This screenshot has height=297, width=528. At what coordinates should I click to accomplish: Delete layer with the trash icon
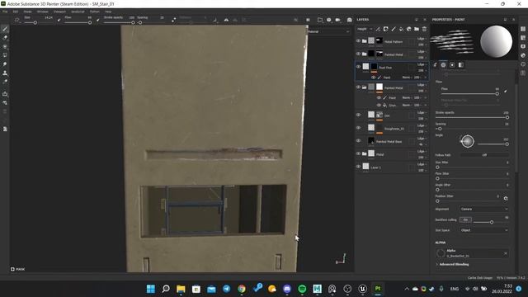point(424,29)
